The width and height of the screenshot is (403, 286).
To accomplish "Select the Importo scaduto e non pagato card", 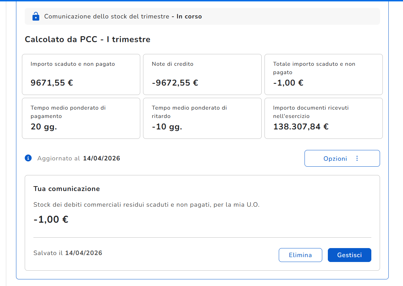I will (x=81, y=74).
